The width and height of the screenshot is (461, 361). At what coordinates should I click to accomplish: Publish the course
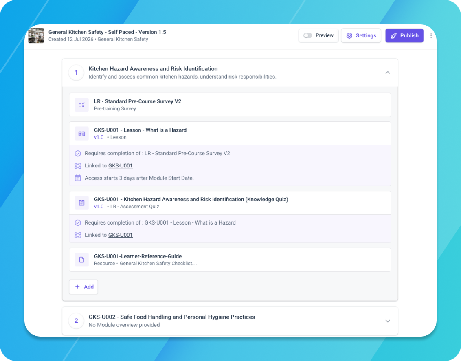click(404, 35)
